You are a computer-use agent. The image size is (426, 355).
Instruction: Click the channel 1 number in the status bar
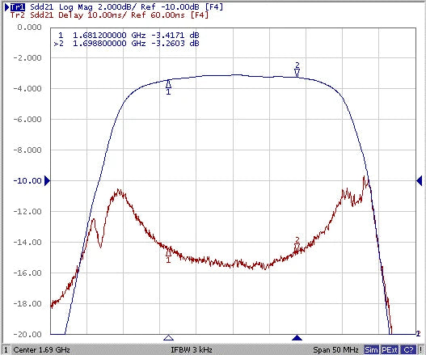pyautogui.click(x=6, y=349)
